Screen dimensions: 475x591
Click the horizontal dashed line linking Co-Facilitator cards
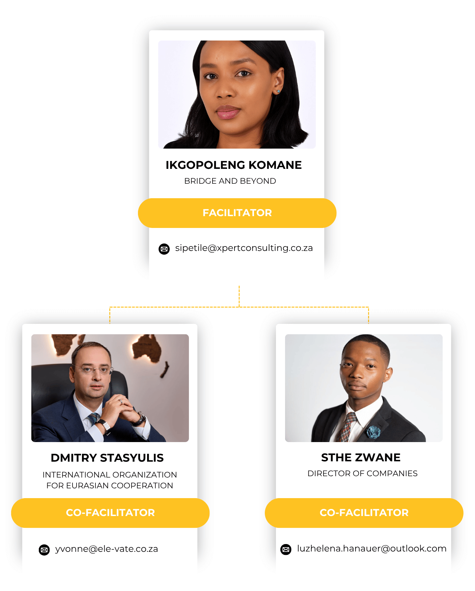coord(304,307)
